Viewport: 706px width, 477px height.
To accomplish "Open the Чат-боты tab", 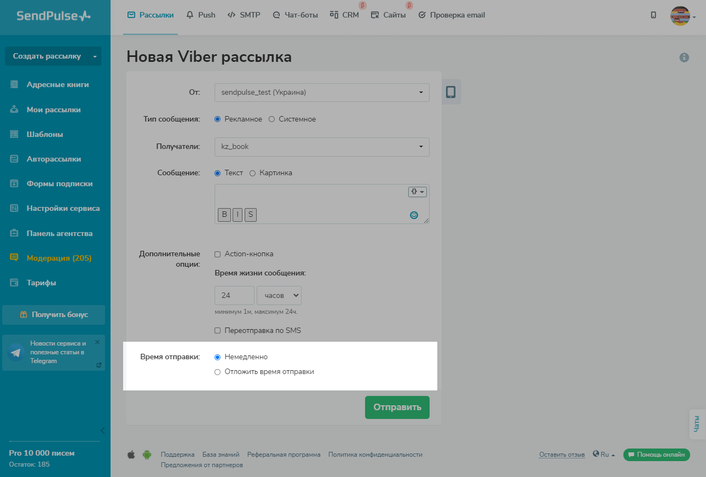I will point(295,15).
